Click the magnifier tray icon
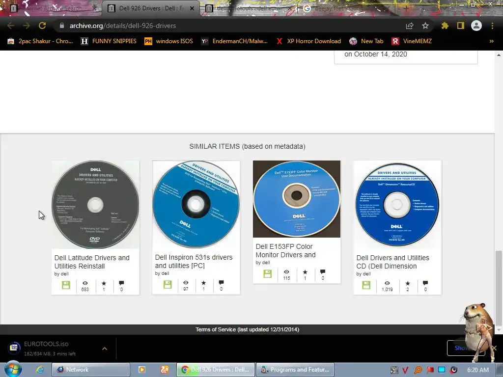The height and width of the screenshot is (377, 503). 418,370
